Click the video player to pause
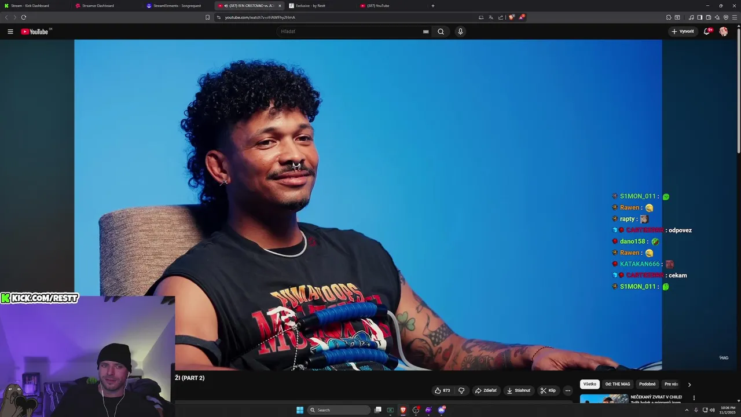Screen dimensions: 741x417 pos(368,204)
